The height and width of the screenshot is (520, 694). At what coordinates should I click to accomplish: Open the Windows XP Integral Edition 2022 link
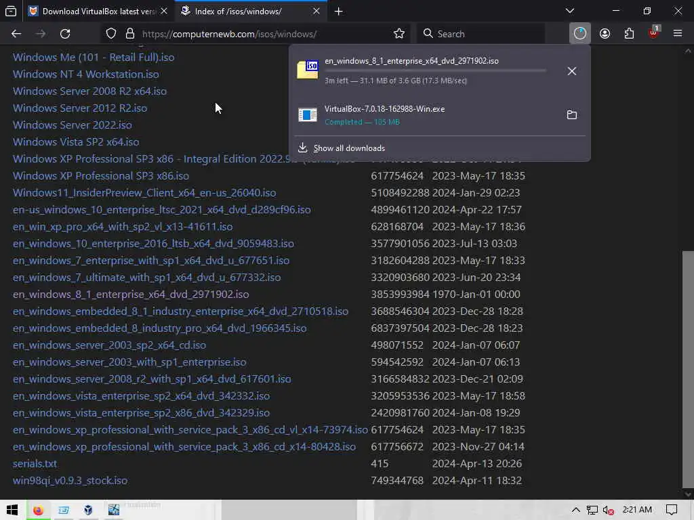[150, 158]
